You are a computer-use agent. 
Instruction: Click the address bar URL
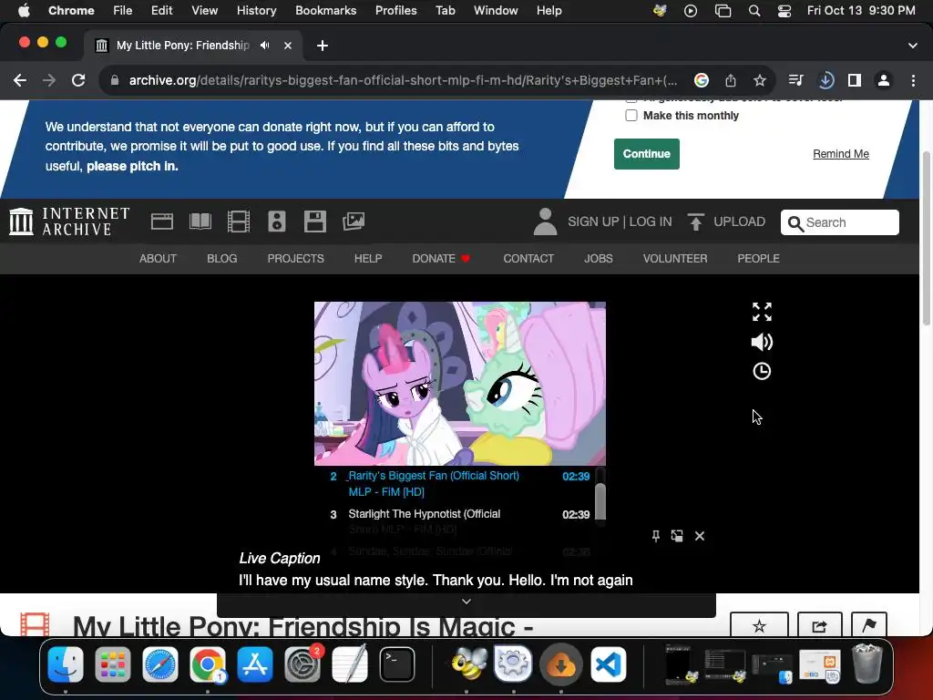click(x=403, y=80)
